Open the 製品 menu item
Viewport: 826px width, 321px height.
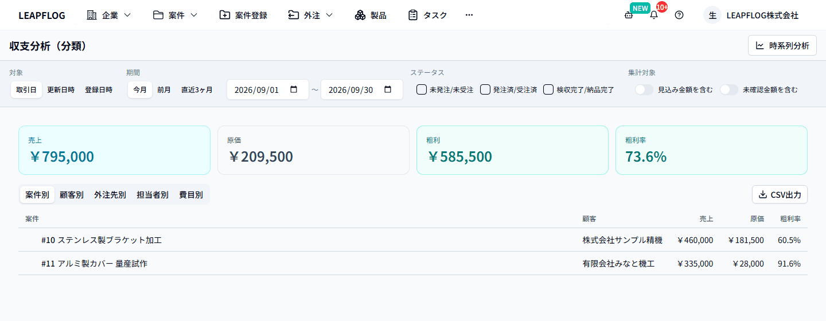pyautogui.click(x=371, y=15)
